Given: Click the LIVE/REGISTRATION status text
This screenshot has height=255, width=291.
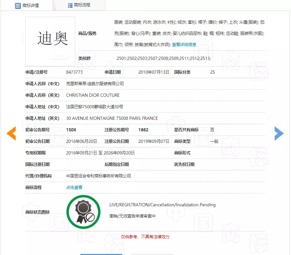Looking at the screenshot, I should [162, 205].
